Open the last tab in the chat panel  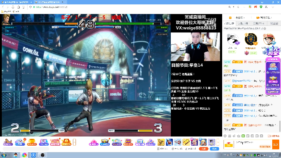coord(274,23)
